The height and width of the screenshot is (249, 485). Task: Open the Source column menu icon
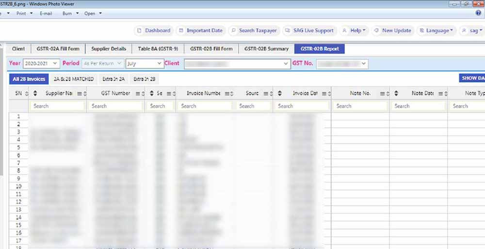(x=265, y=94)
